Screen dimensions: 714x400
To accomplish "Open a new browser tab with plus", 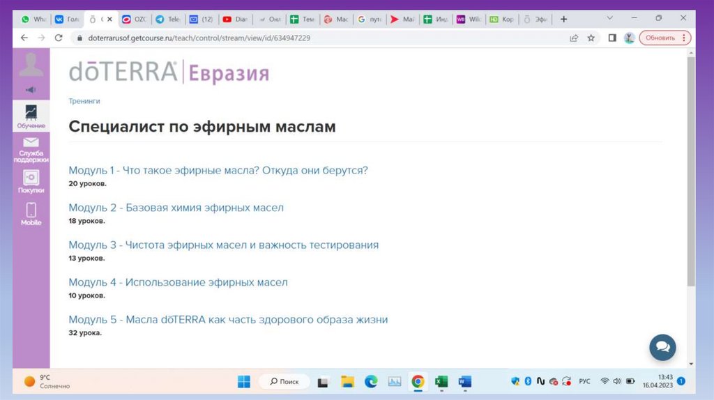I will click(563, 19).
